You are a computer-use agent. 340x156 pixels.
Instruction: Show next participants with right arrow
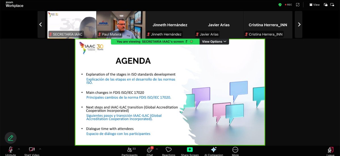[x=299, y=25]
